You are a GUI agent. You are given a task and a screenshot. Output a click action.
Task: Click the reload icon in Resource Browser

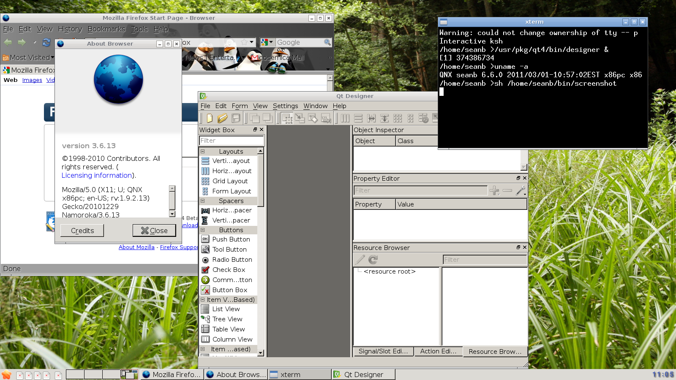pos(373,260)
